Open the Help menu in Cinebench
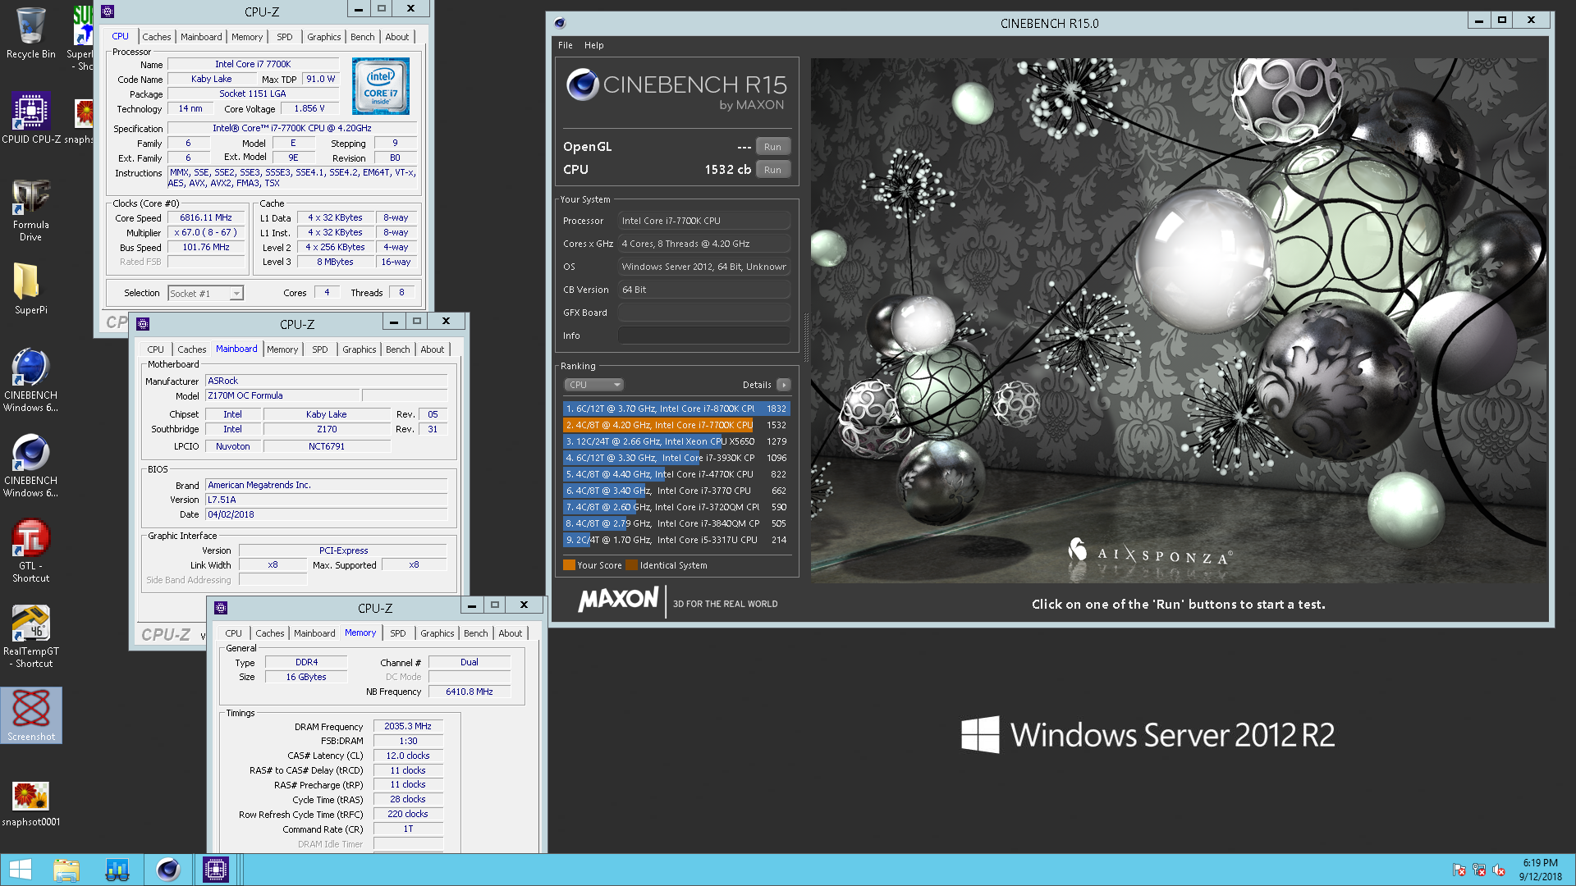1576x886 pixels. click(593, 46)
